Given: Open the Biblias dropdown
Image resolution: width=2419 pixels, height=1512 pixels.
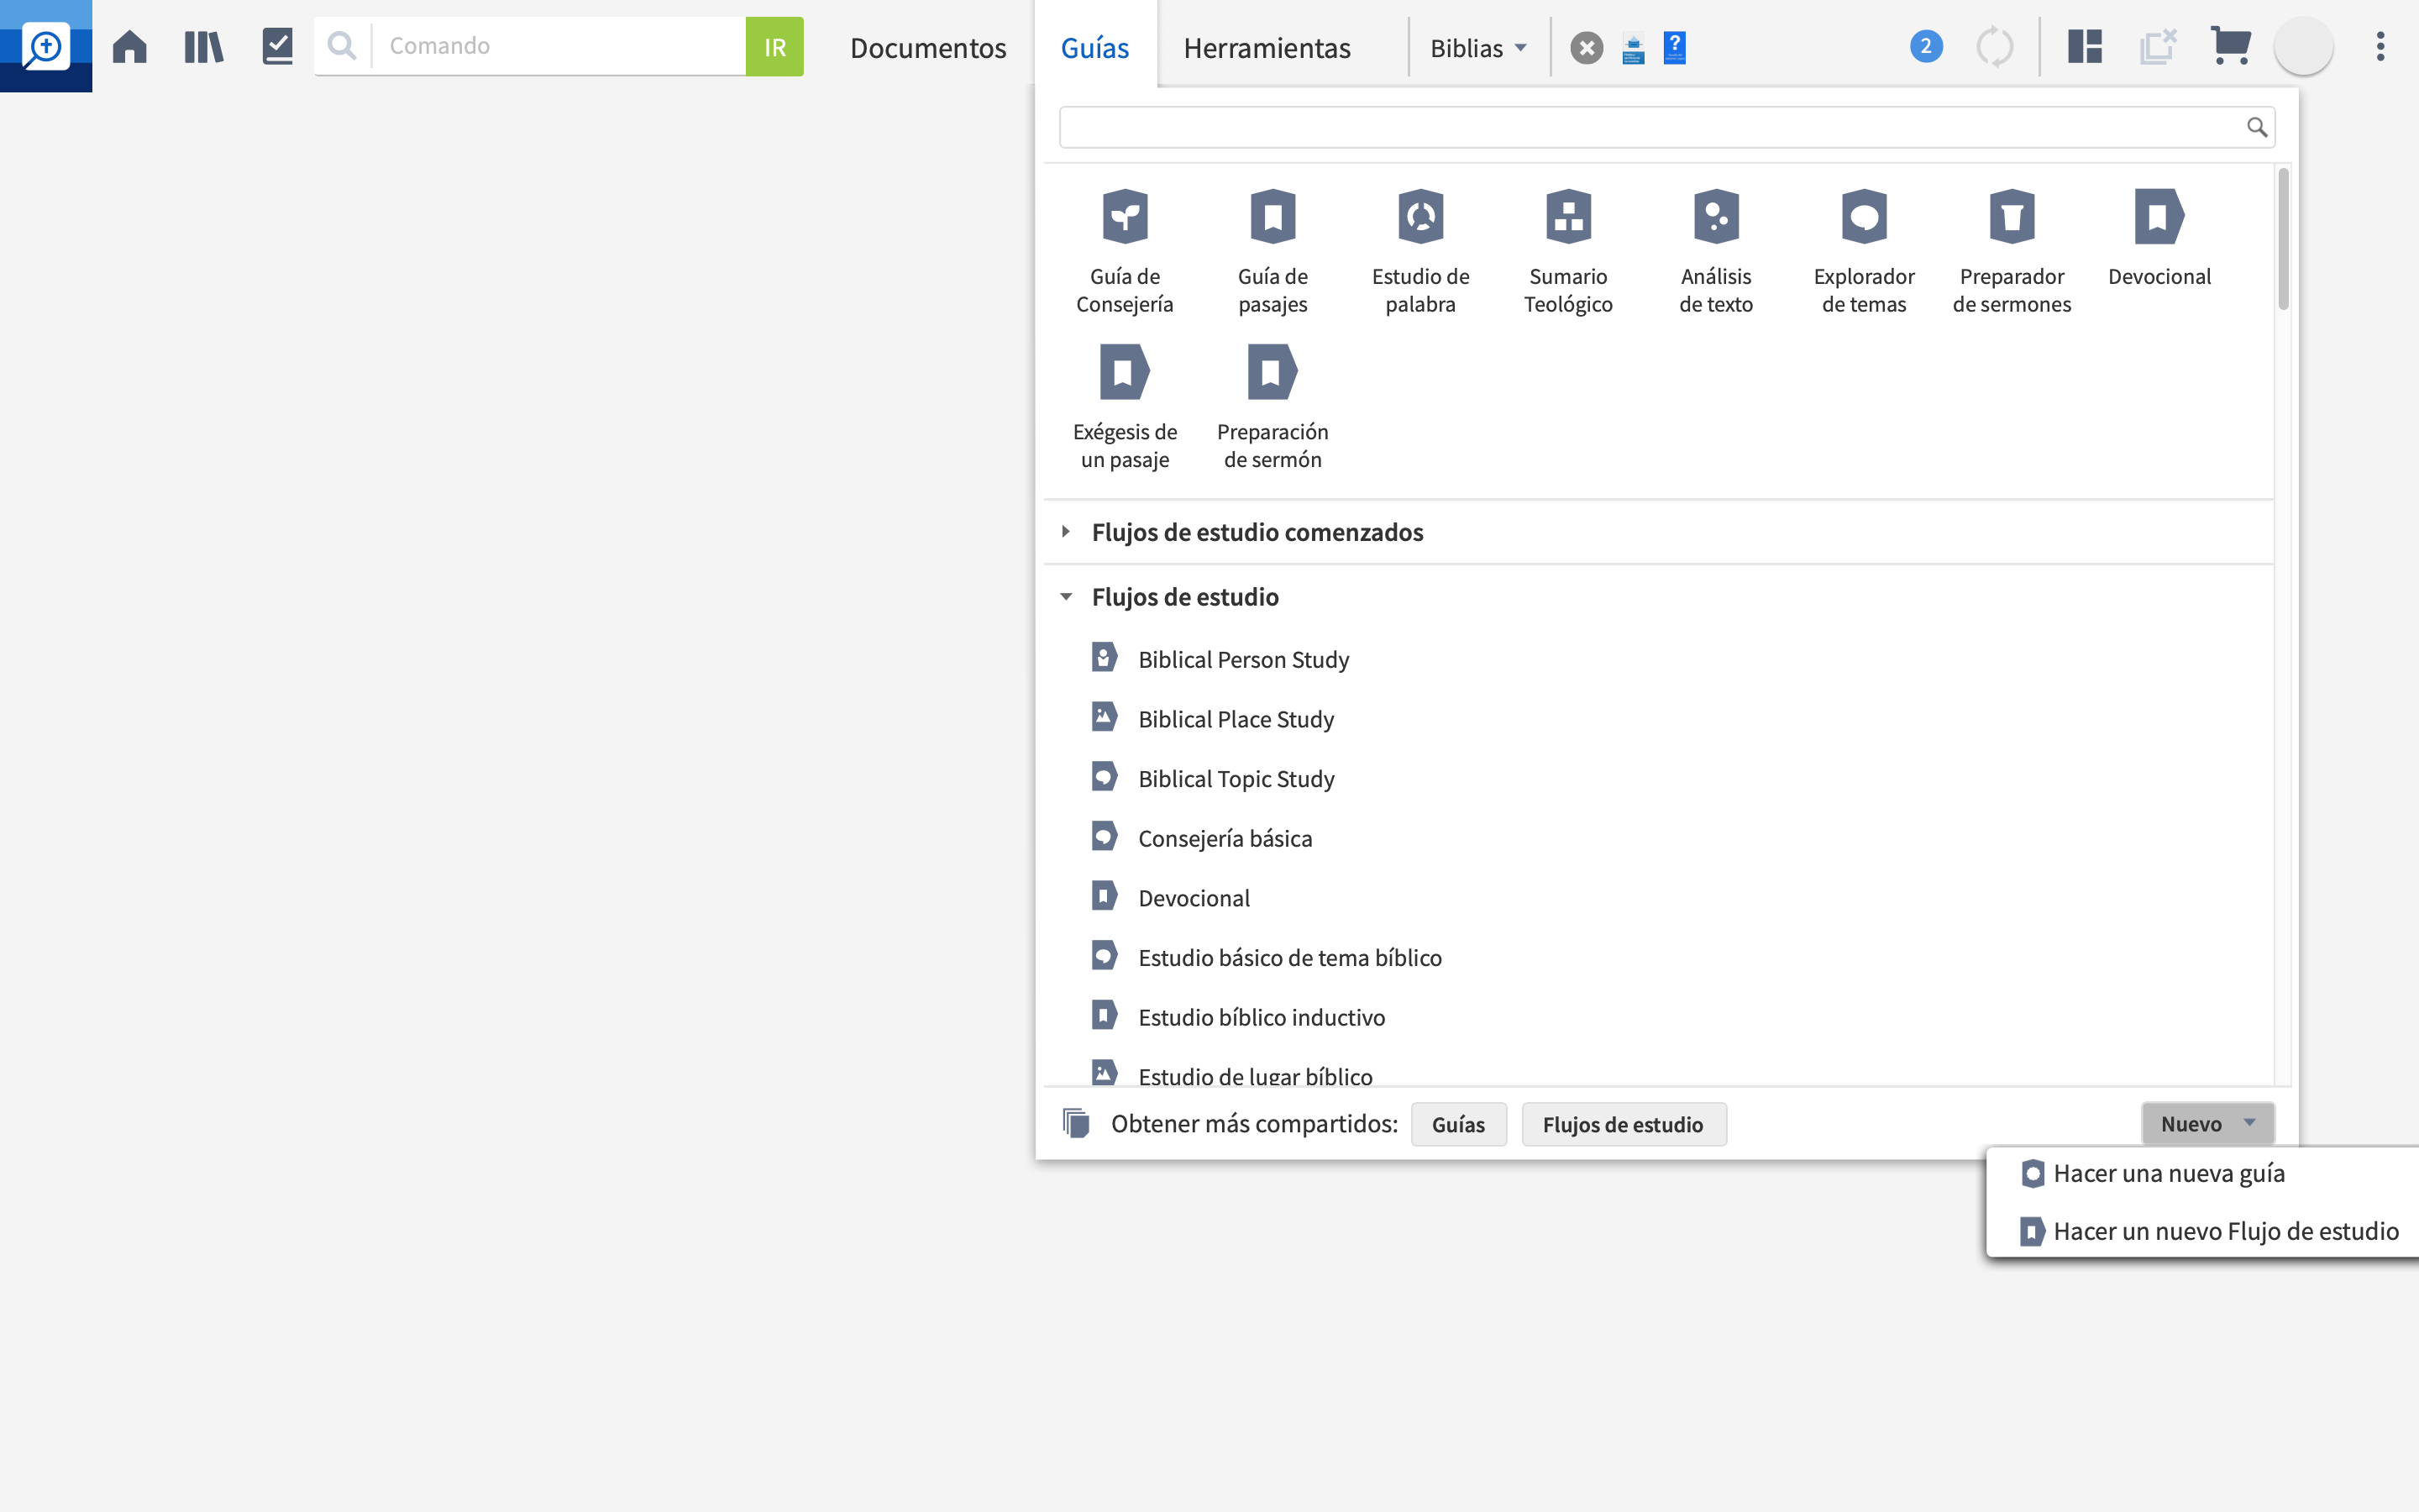Looking at the screenshot, I should click(1477, 47).
